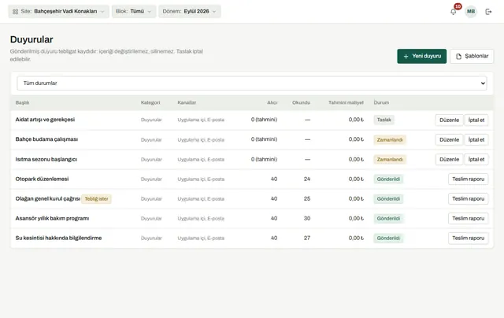This screenshot has width=504, height=318.
Task: Open the Dönem Eylül 2026 dropdown
Action: pos(189,12)
